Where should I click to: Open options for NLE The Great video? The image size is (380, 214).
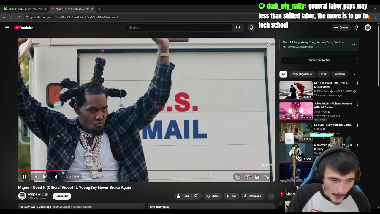[357, 84]
